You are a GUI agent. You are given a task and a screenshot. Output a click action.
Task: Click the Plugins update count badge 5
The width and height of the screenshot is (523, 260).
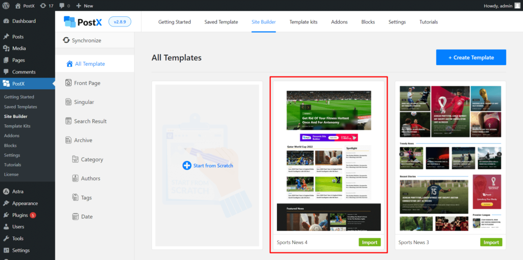(x=33, y=215)
